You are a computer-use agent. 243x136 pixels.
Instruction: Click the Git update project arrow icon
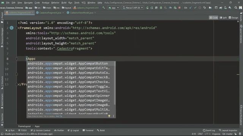tap(191, 8)
